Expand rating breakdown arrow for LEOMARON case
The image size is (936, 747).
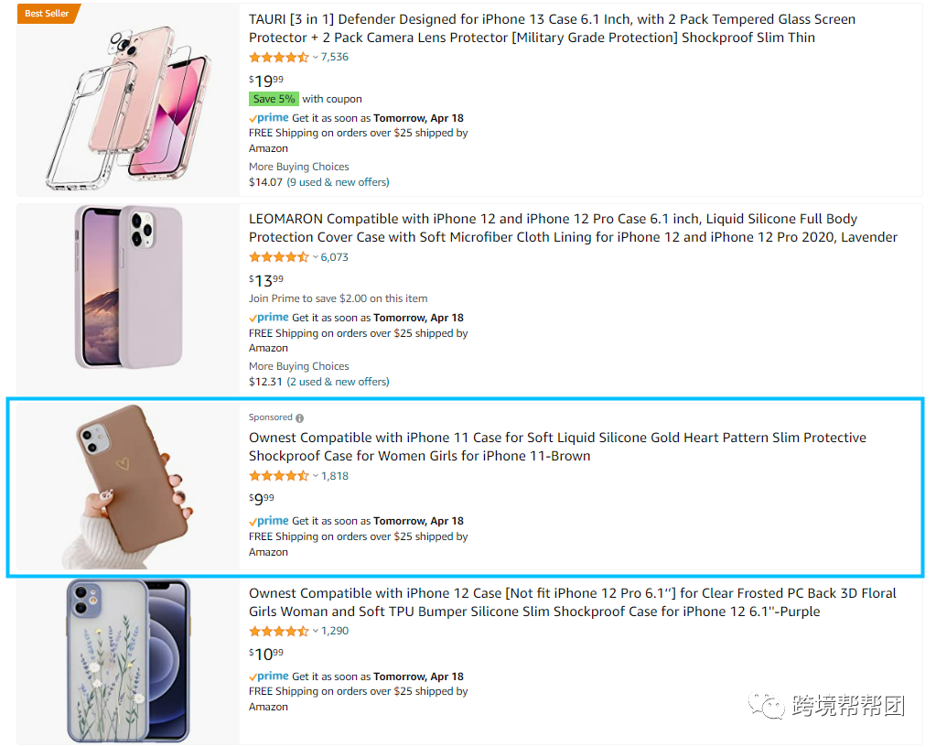[316, 257]
